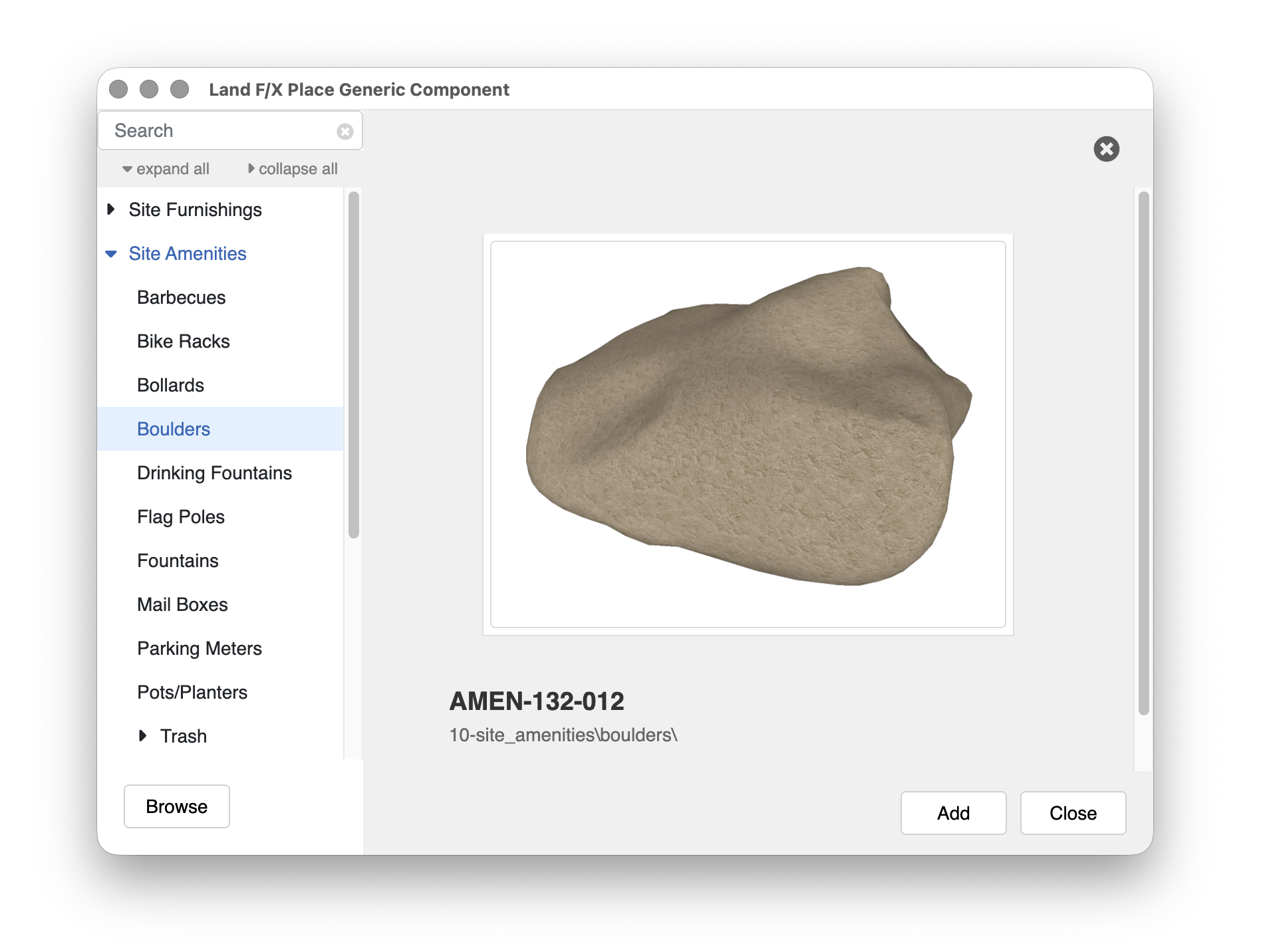The width and height of the screenshot is (1261, 940).
Task: Select the Bollards category
Action: (x=220, y=385)
